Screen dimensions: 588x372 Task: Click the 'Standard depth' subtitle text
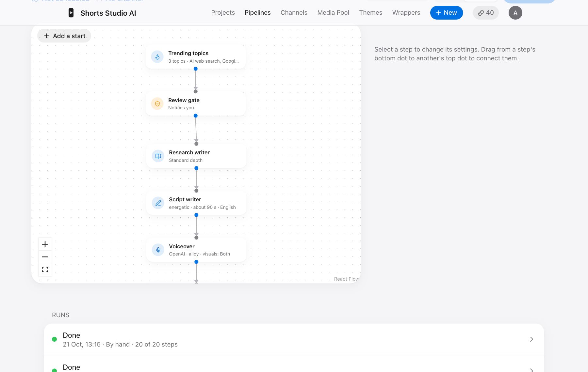[x=186, y=160]
